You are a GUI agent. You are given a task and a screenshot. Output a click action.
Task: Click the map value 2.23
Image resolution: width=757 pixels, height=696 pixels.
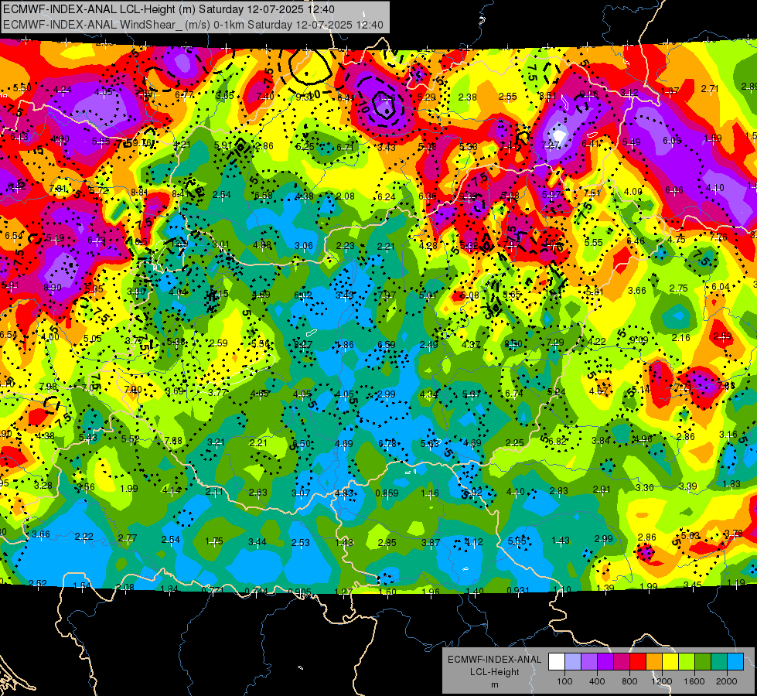click(x=345, y=246)
